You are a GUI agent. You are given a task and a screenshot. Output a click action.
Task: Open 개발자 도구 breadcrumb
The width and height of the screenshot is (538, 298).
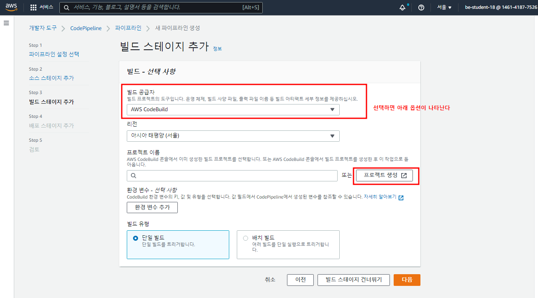[x=43, y=28]
